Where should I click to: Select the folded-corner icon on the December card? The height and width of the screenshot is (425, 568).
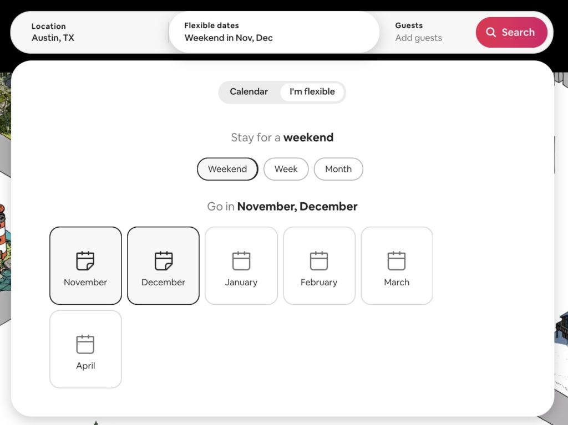coord(163,259)
